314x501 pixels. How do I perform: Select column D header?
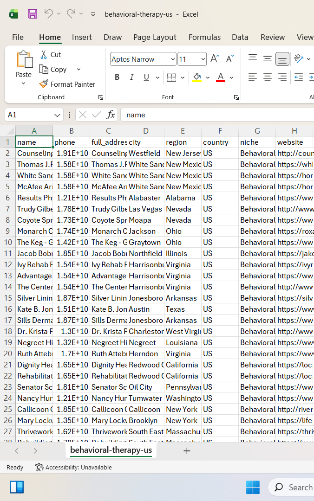(146, 131)
